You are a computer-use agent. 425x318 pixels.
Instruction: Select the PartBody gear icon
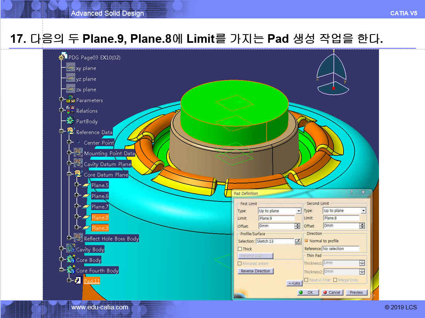pos(71,121)
